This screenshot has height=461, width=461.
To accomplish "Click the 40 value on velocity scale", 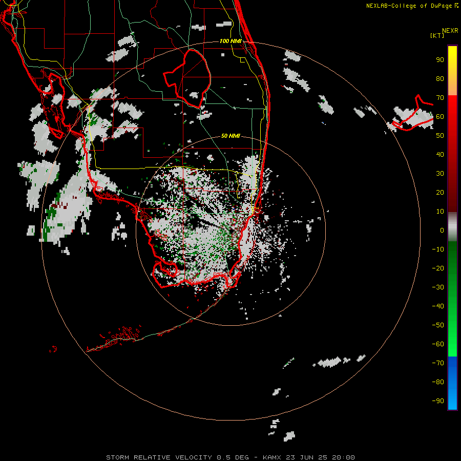I will (x=440, y=155).
